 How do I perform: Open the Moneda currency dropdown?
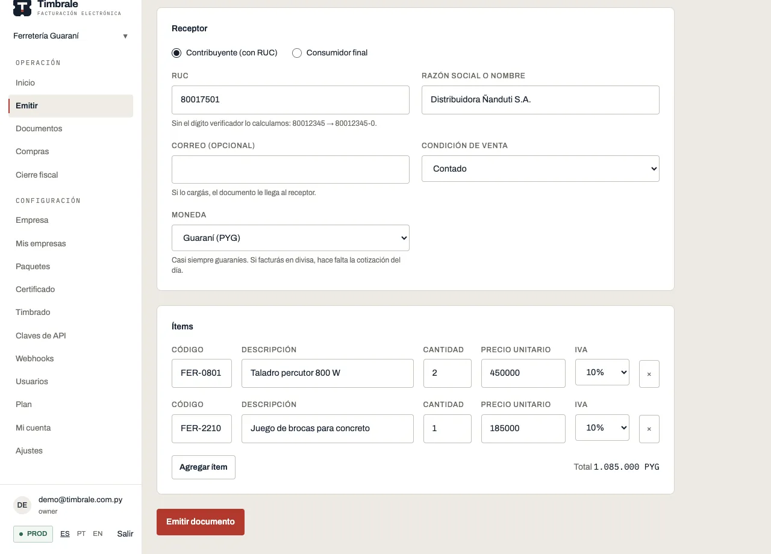click(290, 238)
